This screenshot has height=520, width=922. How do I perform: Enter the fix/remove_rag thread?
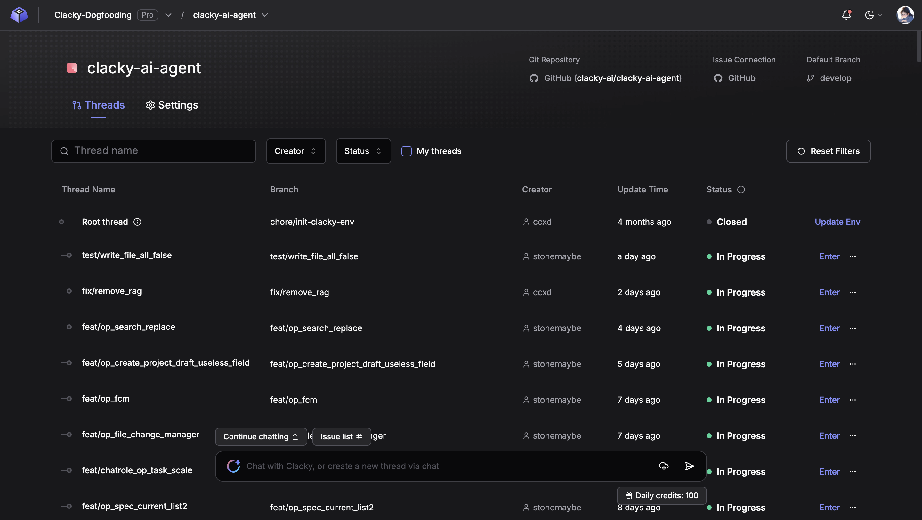[829, 292]
